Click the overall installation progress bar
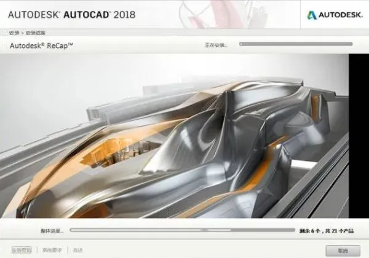 point(183,230)
